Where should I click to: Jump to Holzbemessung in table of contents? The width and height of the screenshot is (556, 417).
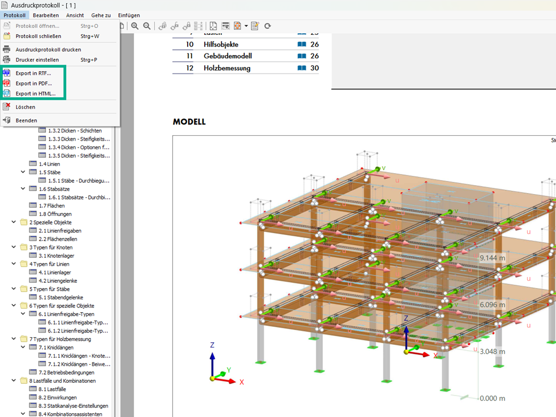click(x=227, y=68)
